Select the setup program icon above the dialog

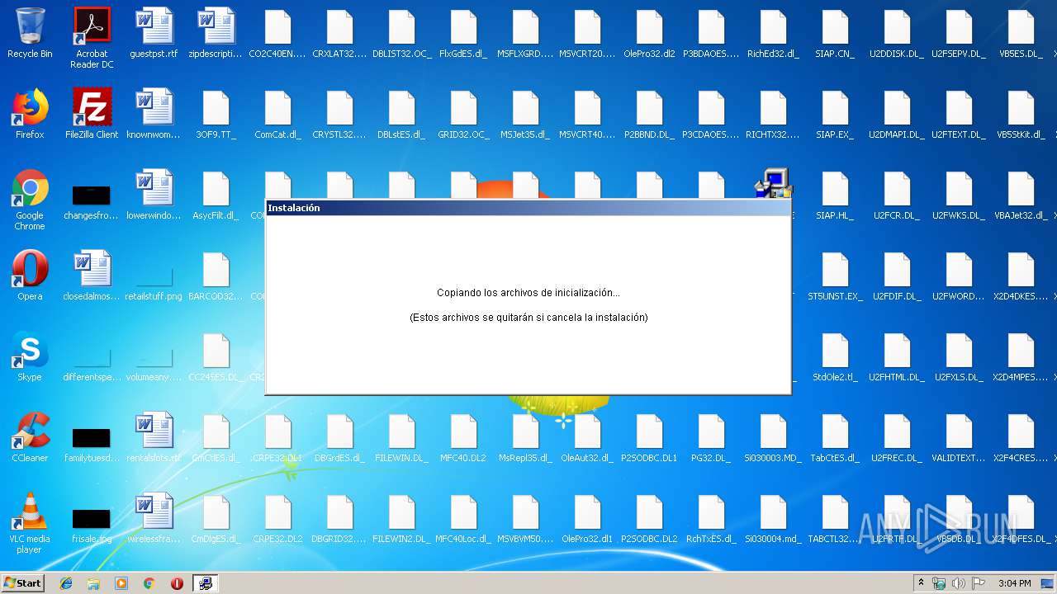pyautogui.click(x=774, y=183)
